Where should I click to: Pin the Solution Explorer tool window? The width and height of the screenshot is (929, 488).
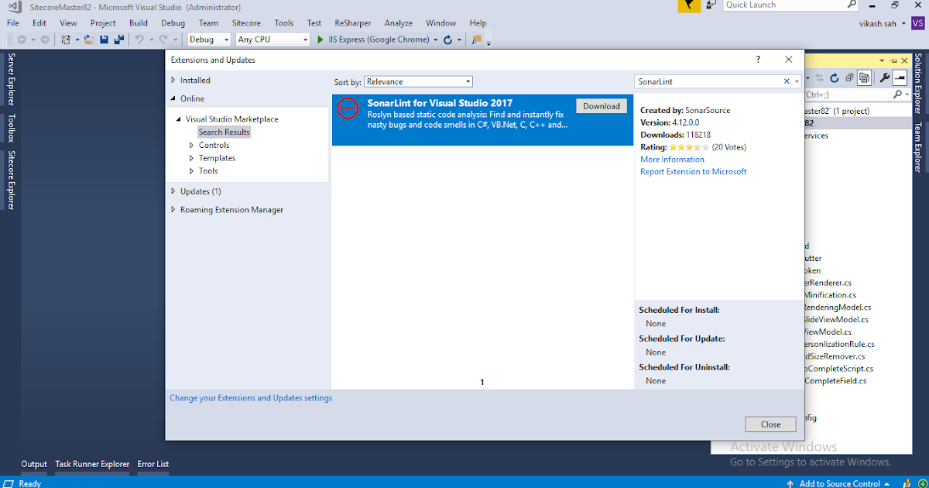[893, 61]
